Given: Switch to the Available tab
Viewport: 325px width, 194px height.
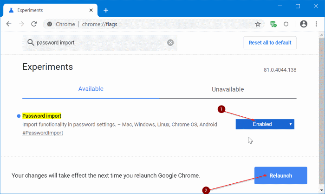Looking at the screenshot, I should [x=91, y=89].
